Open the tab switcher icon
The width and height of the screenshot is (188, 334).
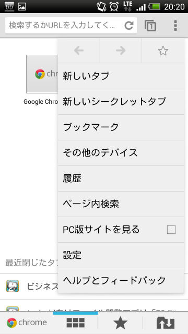coord(150,26)
